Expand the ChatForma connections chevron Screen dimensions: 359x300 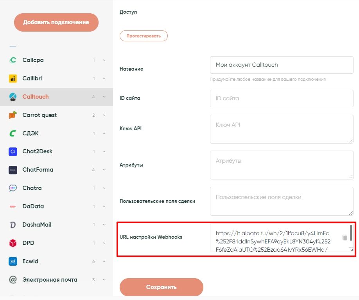point(104,170)
